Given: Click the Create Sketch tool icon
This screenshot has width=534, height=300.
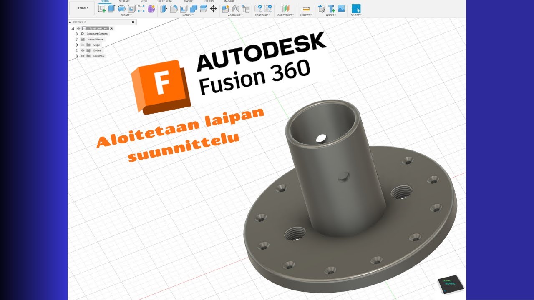Looking at the screenshot, I should (102, 8).
